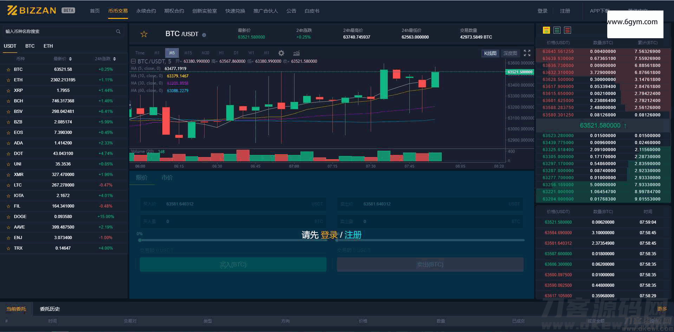674x332 pixels.
Task: Toggle favorite star for ETH row
Action: [x=8, y=80]
